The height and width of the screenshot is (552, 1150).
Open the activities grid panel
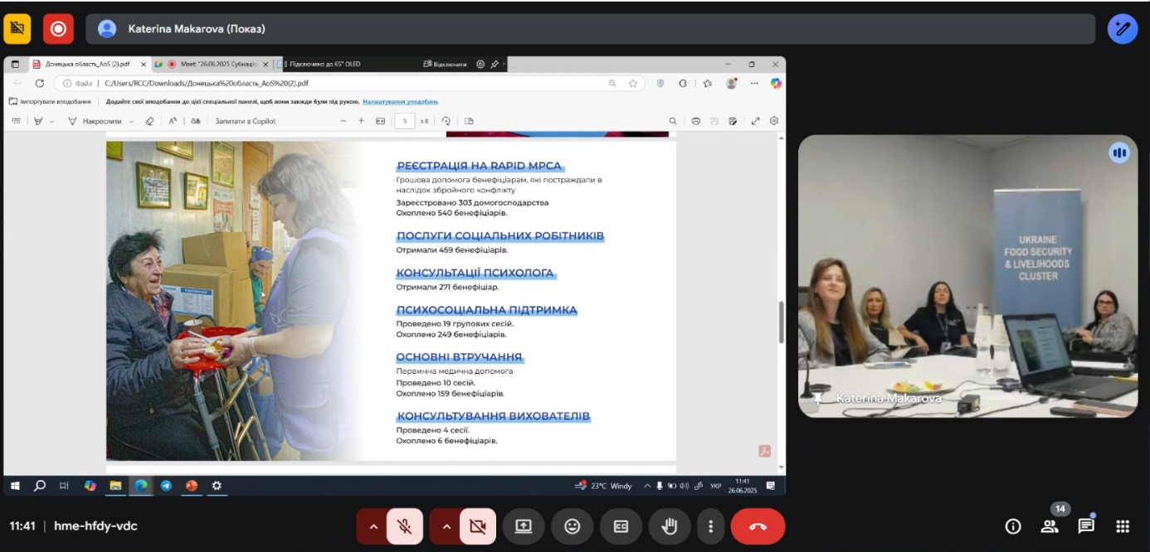[x=1123, y=526]
